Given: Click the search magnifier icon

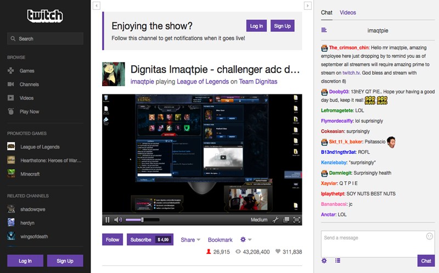Looking at the screenshot, I should [13, 38].
